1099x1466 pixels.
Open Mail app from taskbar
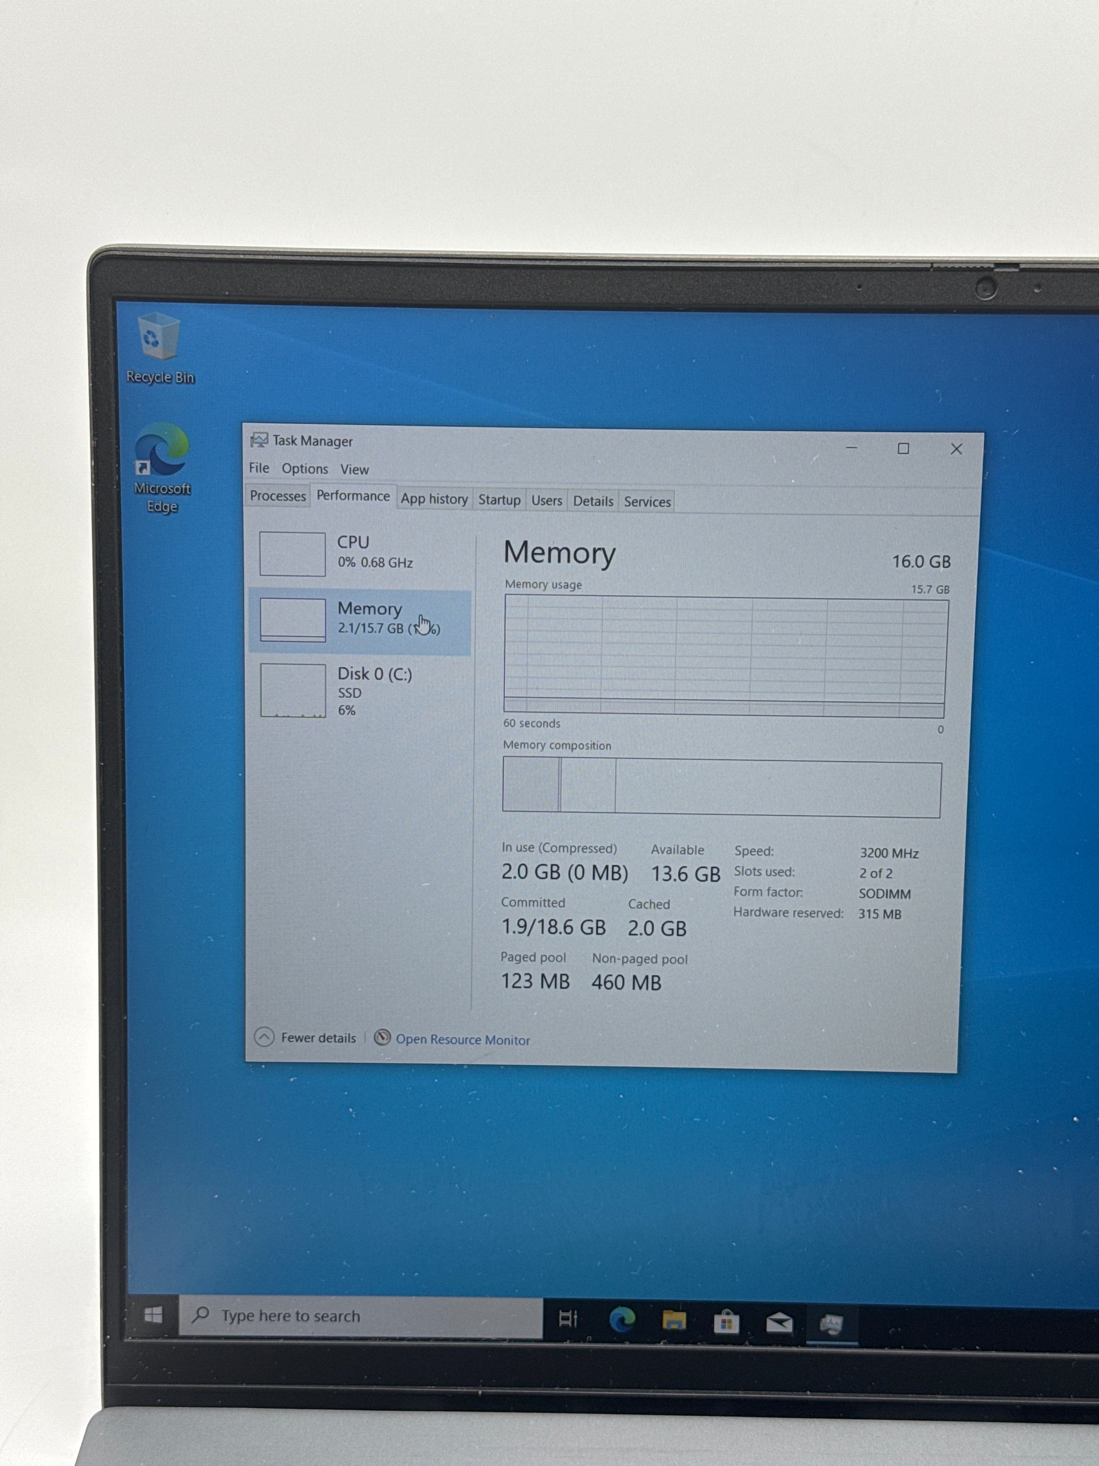tap(779, 1324)
